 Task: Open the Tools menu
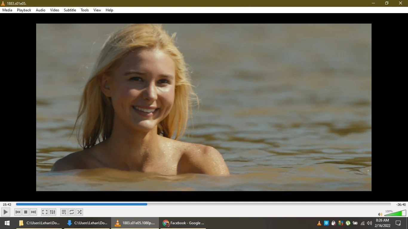(85, 10)
